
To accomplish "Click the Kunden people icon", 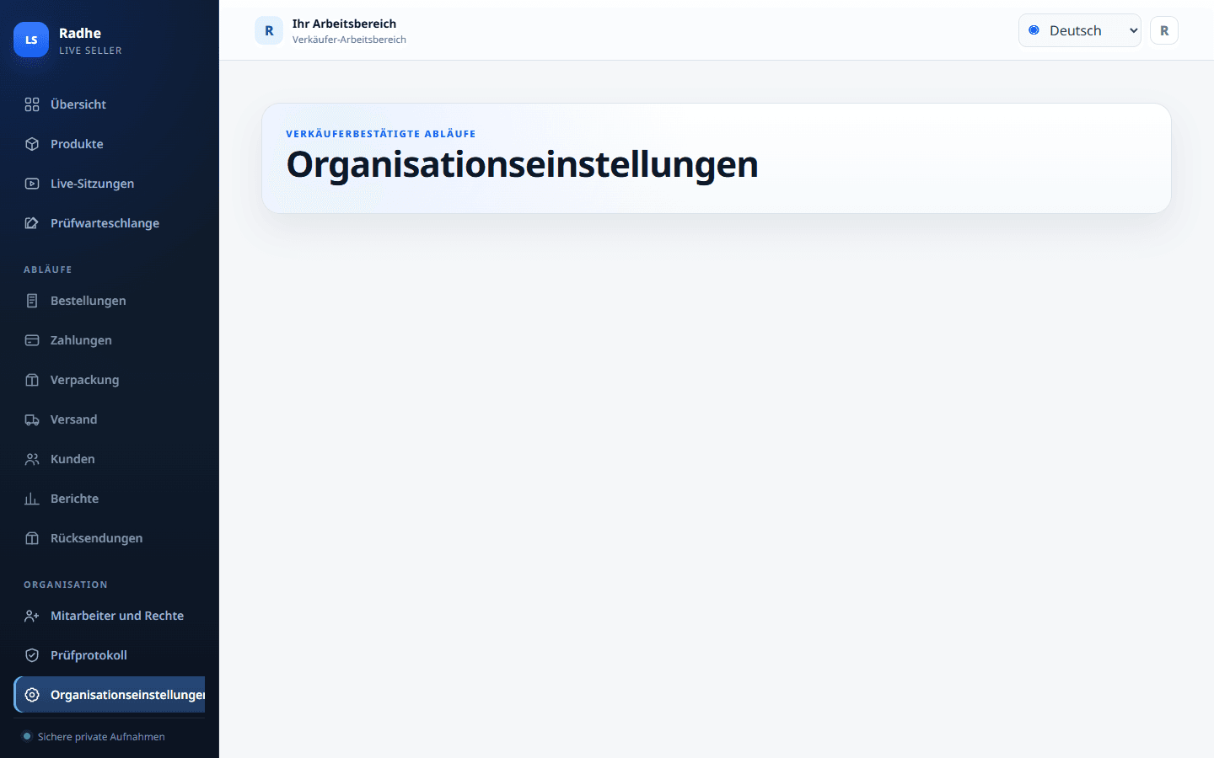I will pyautogui.click(x=32, y=459).
